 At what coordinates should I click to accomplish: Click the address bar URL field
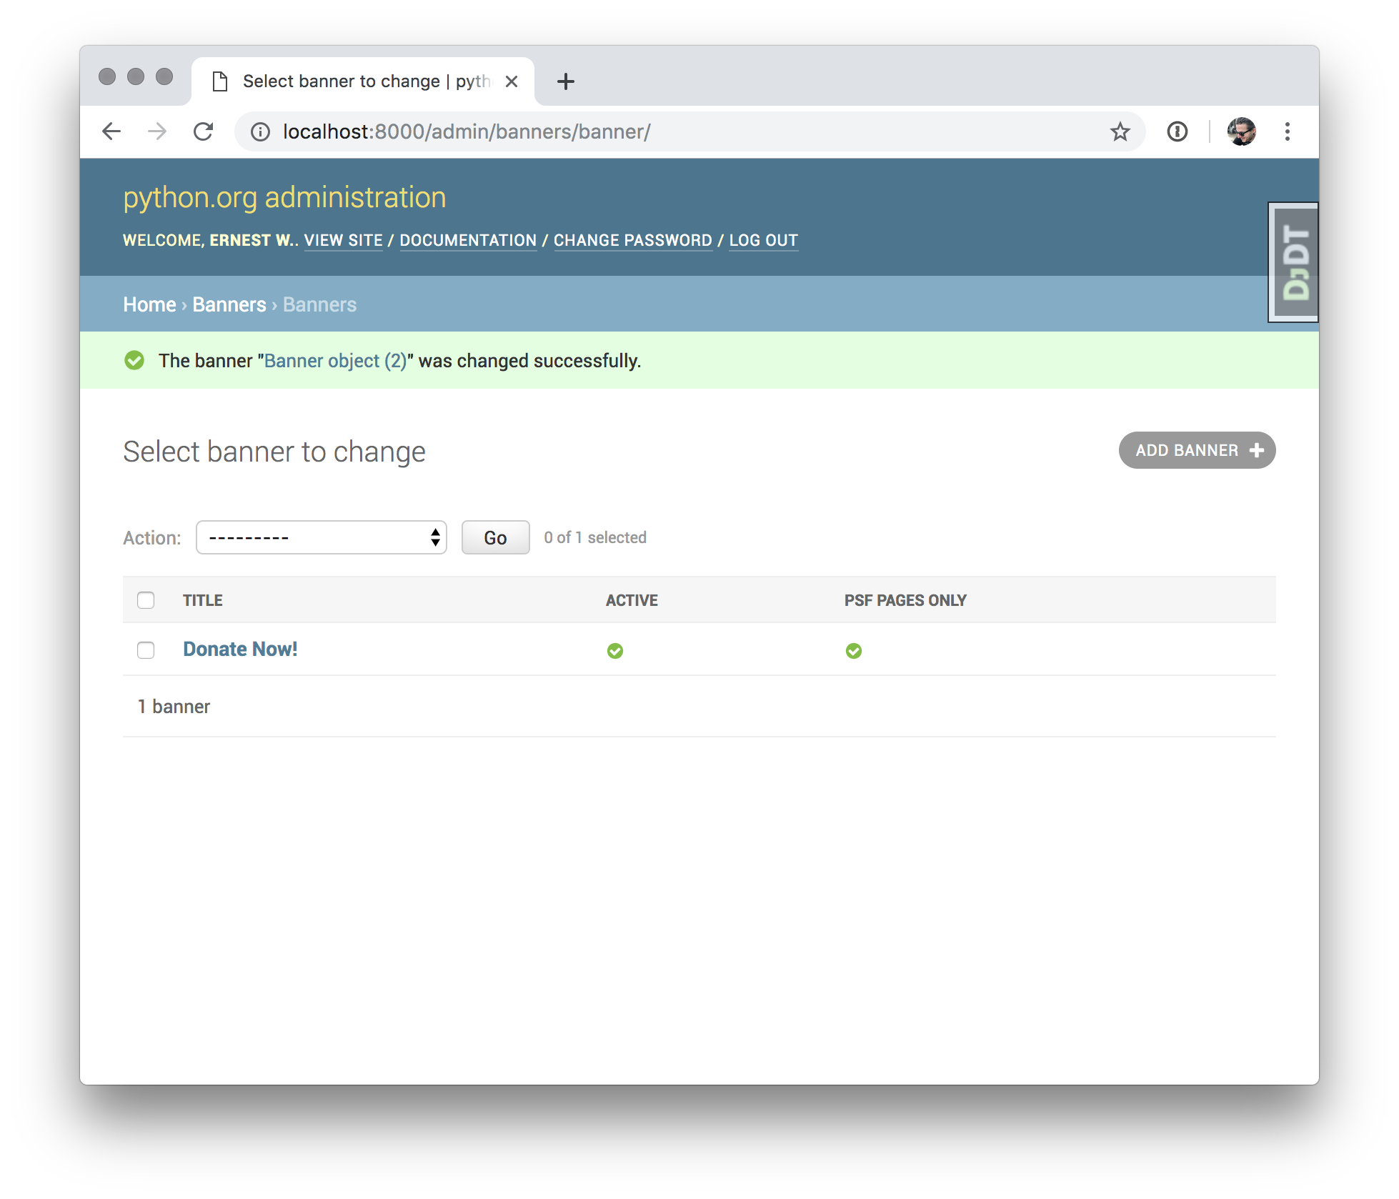[x=643, y=131]
